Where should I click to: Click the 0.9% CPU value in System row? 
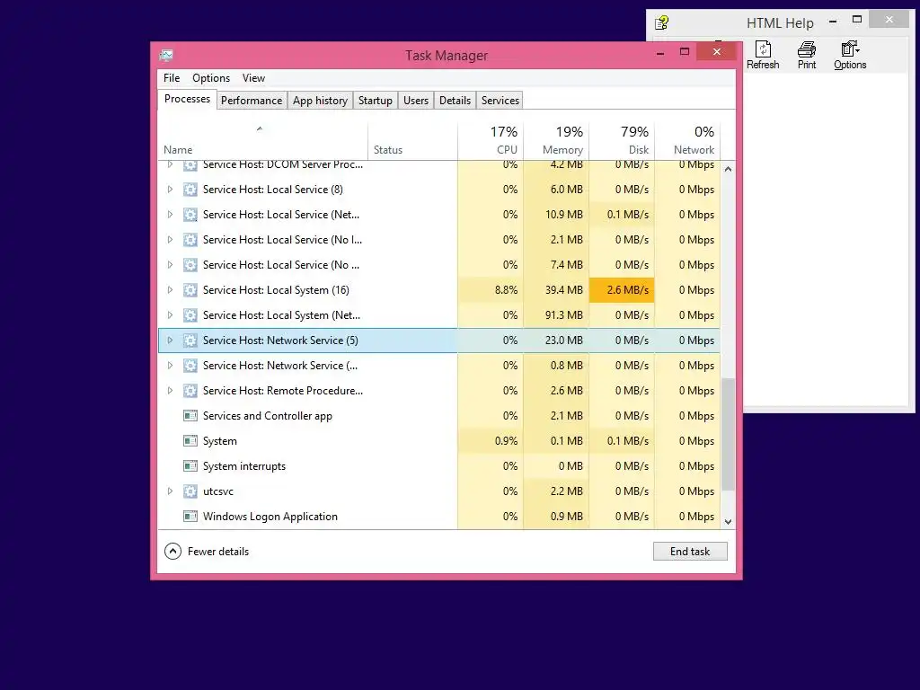coord(491,440)
